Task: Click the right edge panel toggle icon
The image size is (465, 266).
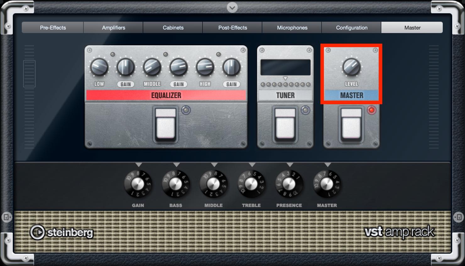Action: 458,217
